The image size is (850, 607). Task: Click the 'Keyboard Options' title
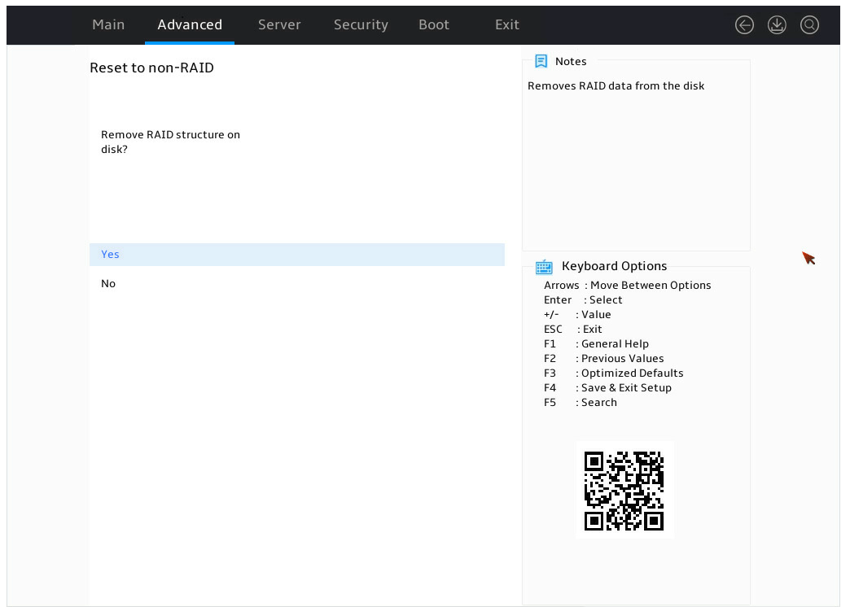(614, 266)
